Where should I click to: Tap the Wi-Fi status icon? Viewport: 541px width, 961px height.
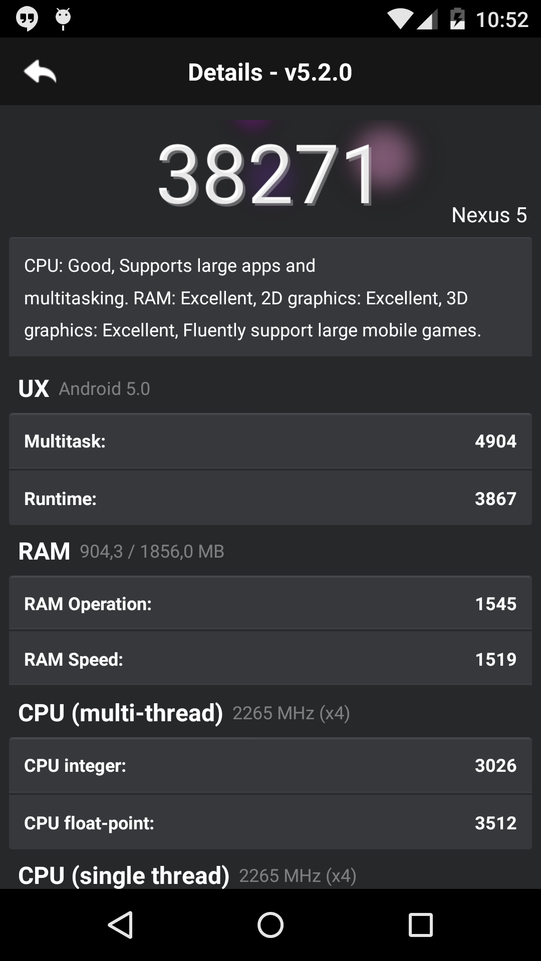coord(400,20)
